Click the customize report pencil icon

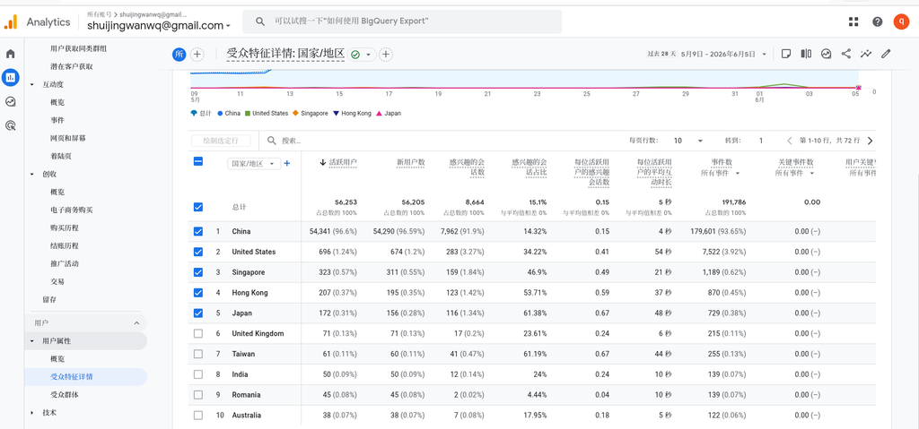tap(886, 54)
